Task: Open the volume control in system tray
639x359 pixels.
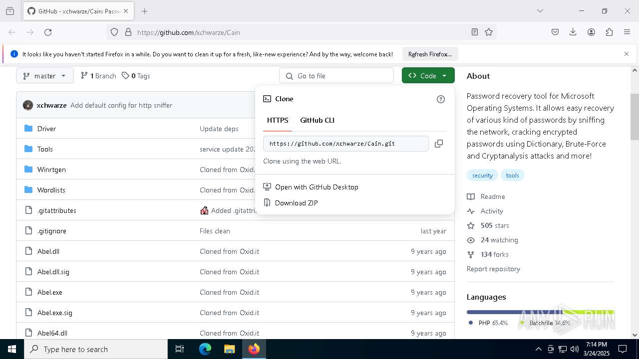Action: pyautogui.click(x=575, y=349)
